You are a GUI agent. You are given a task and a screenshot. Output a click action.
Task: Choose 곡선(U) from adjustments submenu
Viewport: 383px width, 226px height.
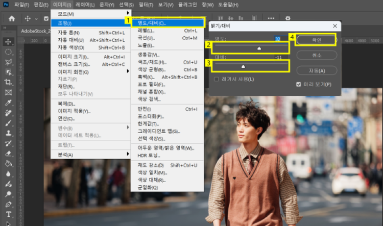click(x=167, y=38)
